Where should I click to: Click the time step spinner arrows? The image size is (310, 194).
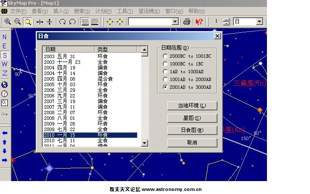(226, 22)
